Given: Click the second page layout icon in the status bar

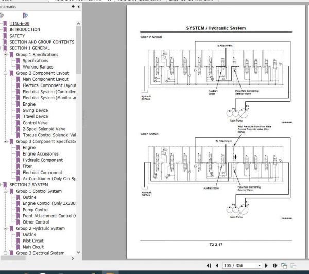Looking at the screenshot, I should (293, 266).
